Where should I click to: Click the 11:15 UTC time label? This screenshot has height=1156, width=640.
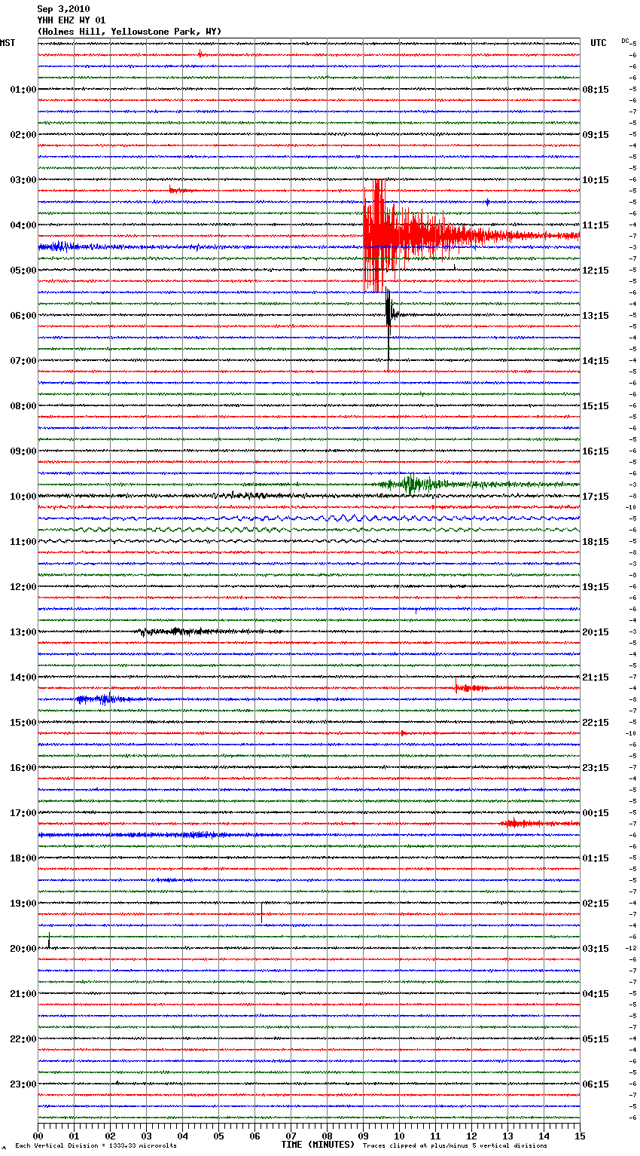pyautogui.click(x=596, y=225)
